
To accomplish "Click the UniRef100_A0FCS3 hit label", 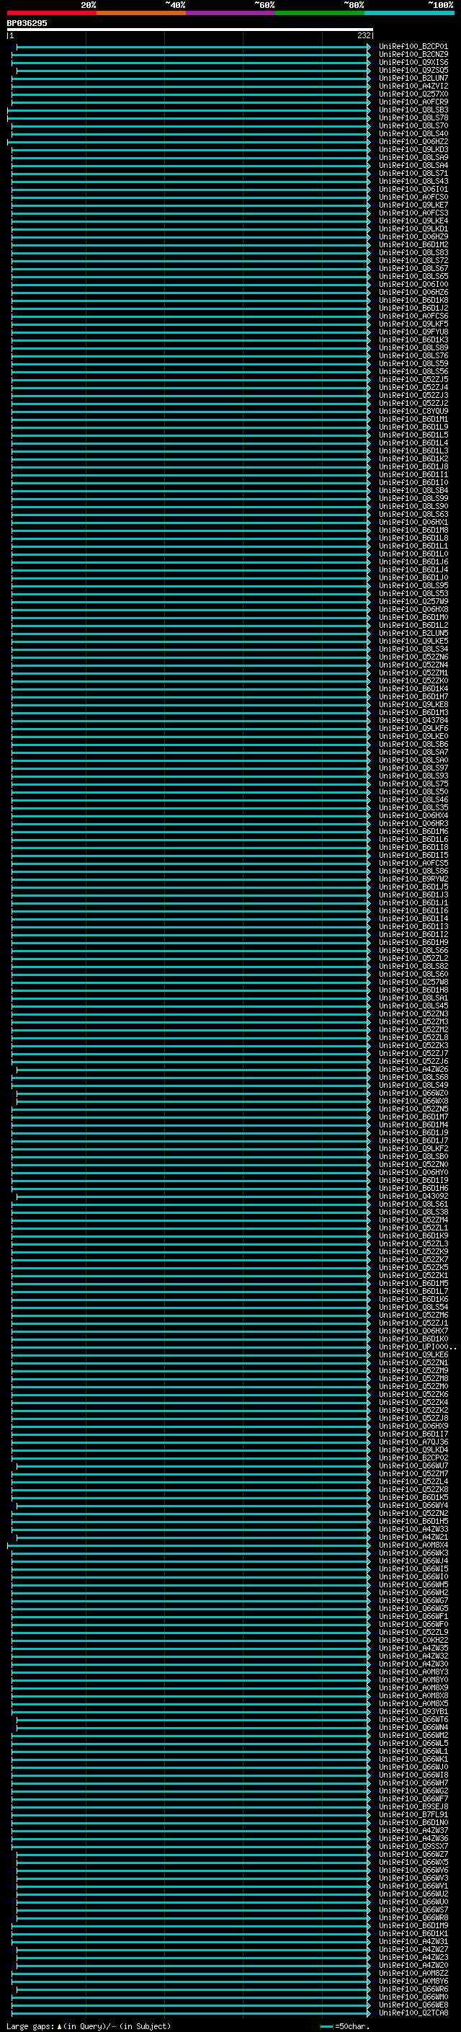I will [x=413, y=213].
